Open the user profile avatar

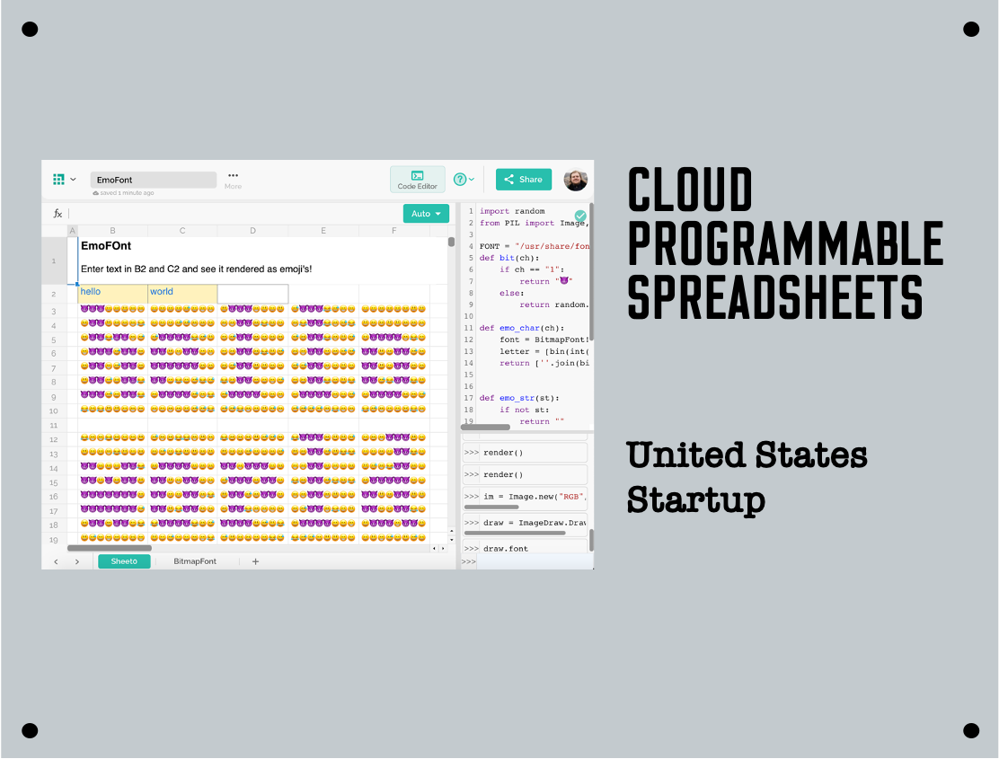coord(575,180)
